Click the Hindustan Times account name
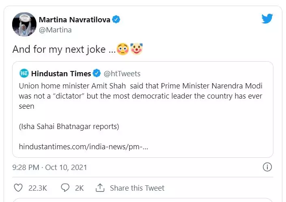 61,73
